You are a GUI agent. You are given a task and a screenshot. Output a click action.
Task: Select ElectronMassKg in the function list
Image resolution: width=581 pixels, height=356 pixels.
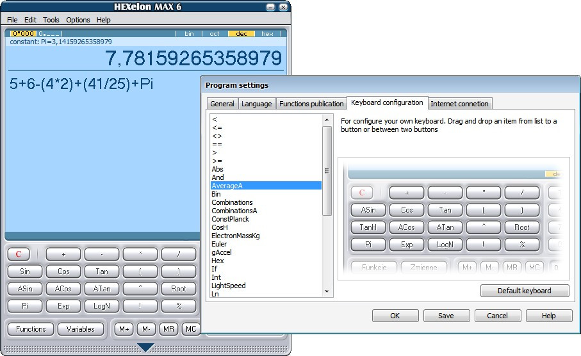click(266, 236)
